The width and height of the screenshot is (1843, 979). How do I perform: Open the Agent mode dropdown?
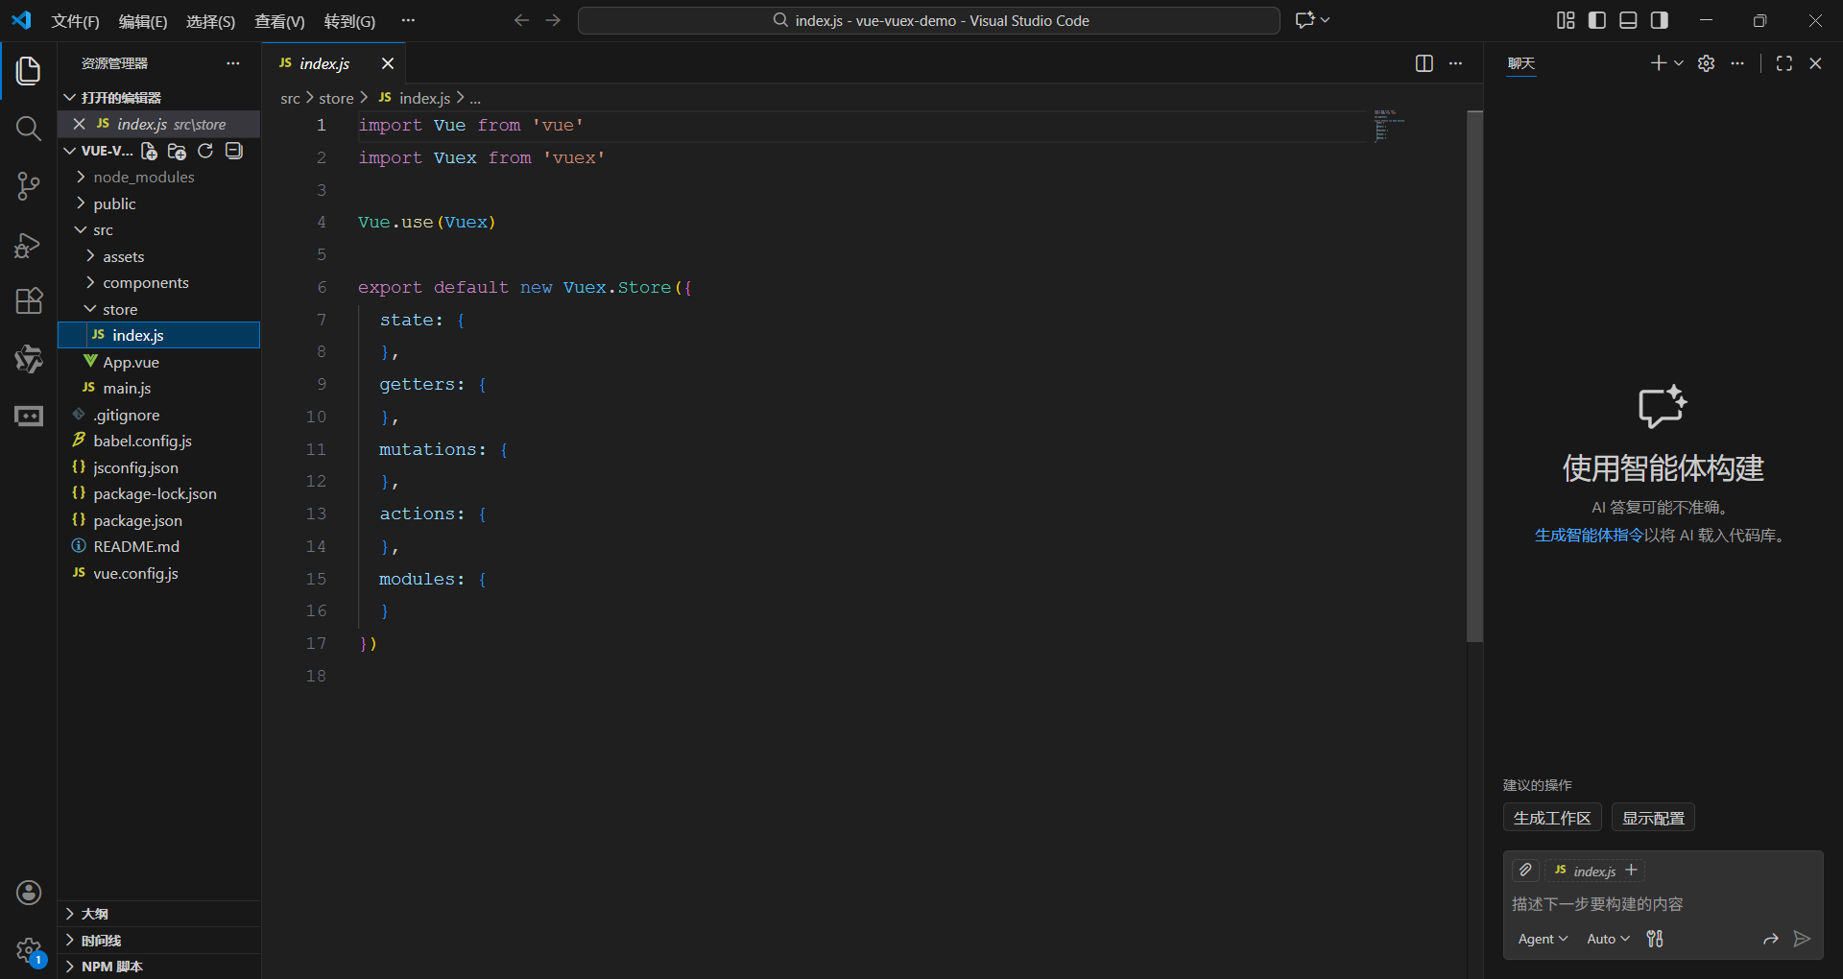pyautogui.click(x=1543, y=939)
